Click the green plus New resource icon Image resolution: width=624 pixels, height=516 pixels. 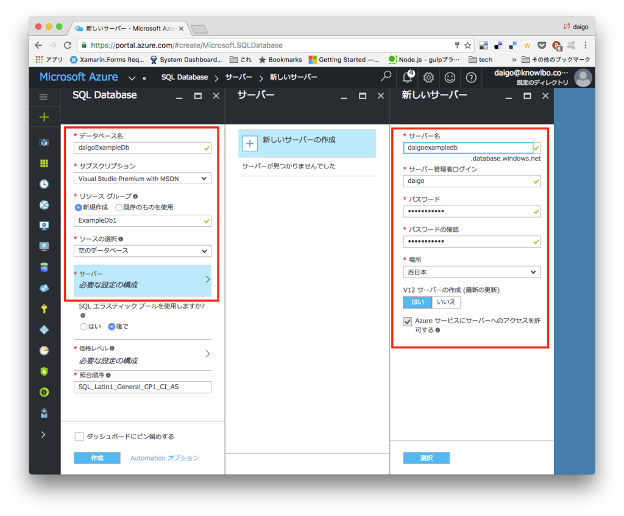[44, 117]
